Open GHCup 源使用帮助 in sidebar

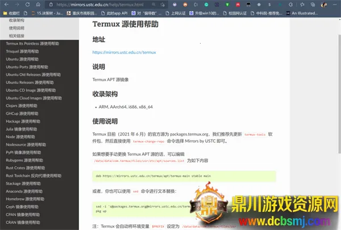tap(22, 114)
